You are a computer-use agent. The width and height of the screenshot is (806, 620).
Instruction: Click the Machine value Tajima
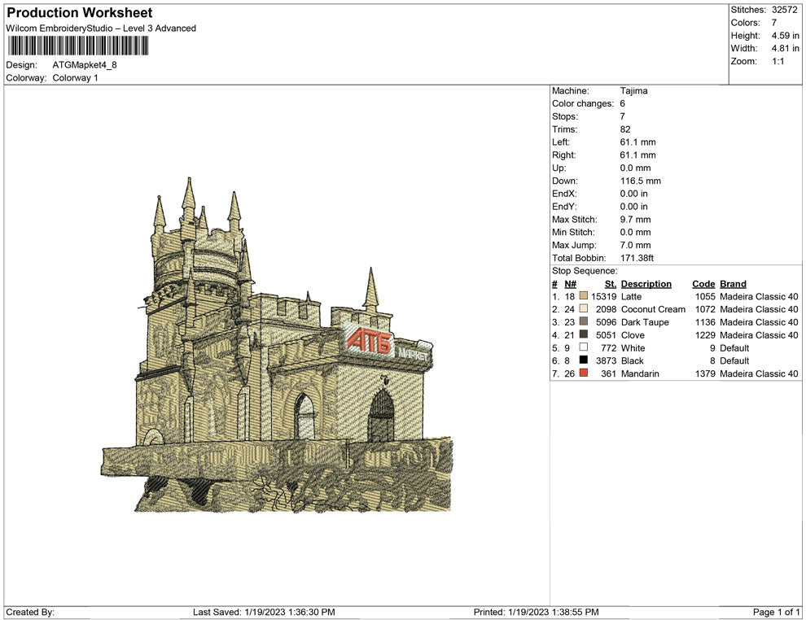[633, 91]
